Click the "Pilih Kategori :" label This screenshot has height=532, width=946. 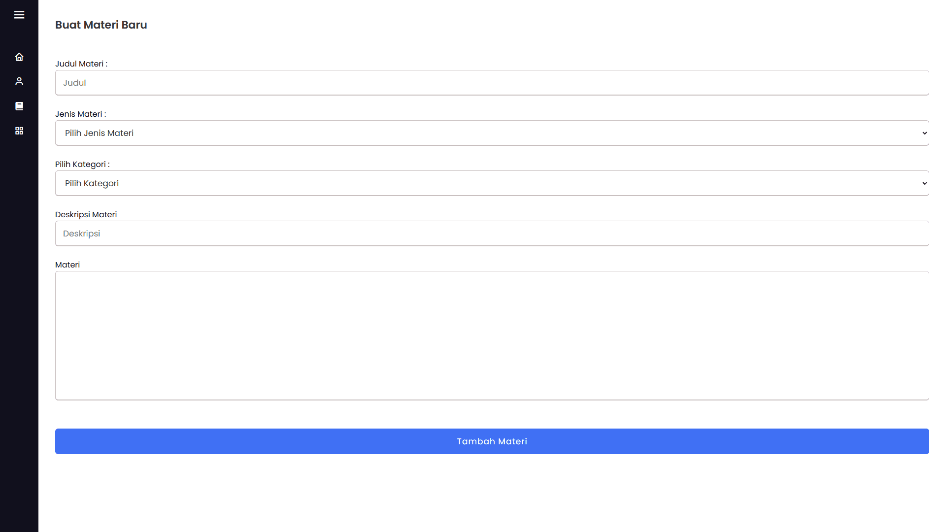pos(82,165)
